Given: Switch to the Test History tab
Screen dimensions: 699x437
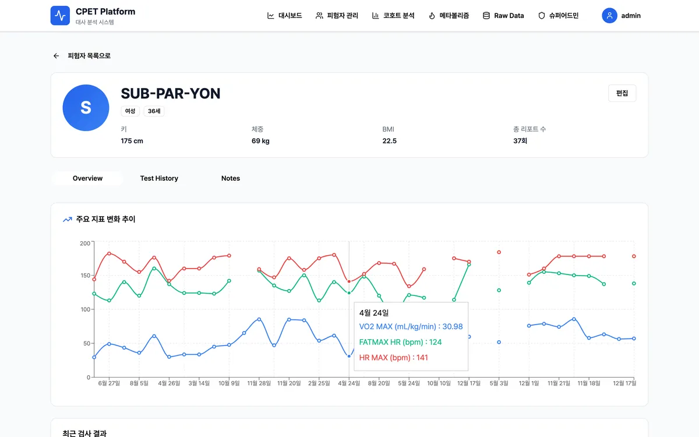Looking at the screenshot, I should pyautogui.click(x=159, y=178).
